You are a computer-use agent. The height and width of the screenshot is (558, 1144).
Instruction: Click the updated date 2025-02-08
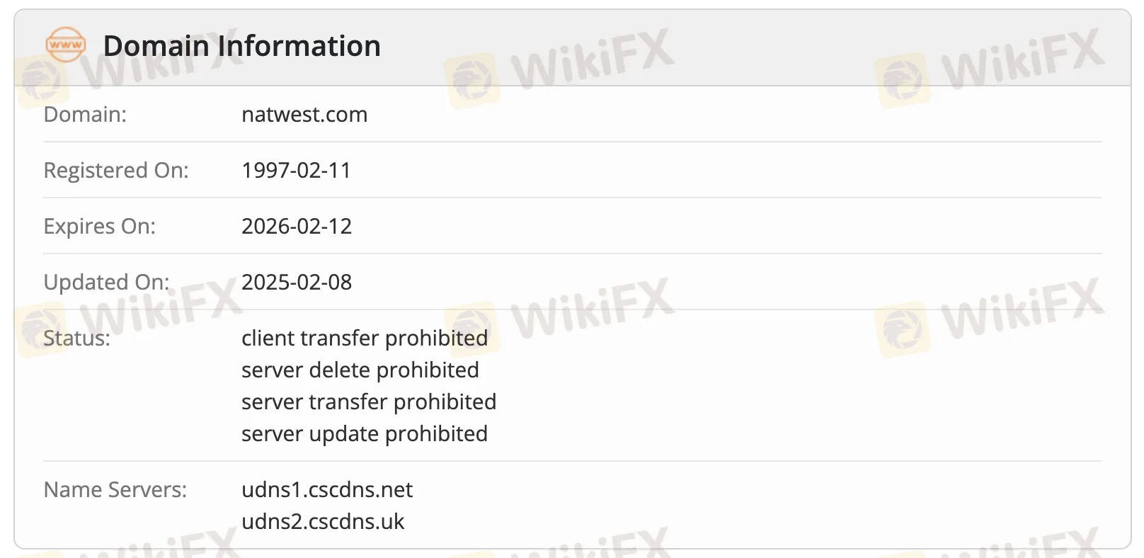[x=297, y=283]
